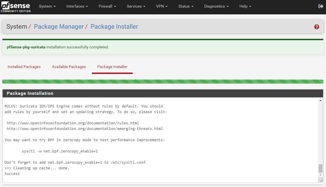Screen dimensions: 326x187
Task: Click the rules.html documentation URL line
Action: click(73, 123)
